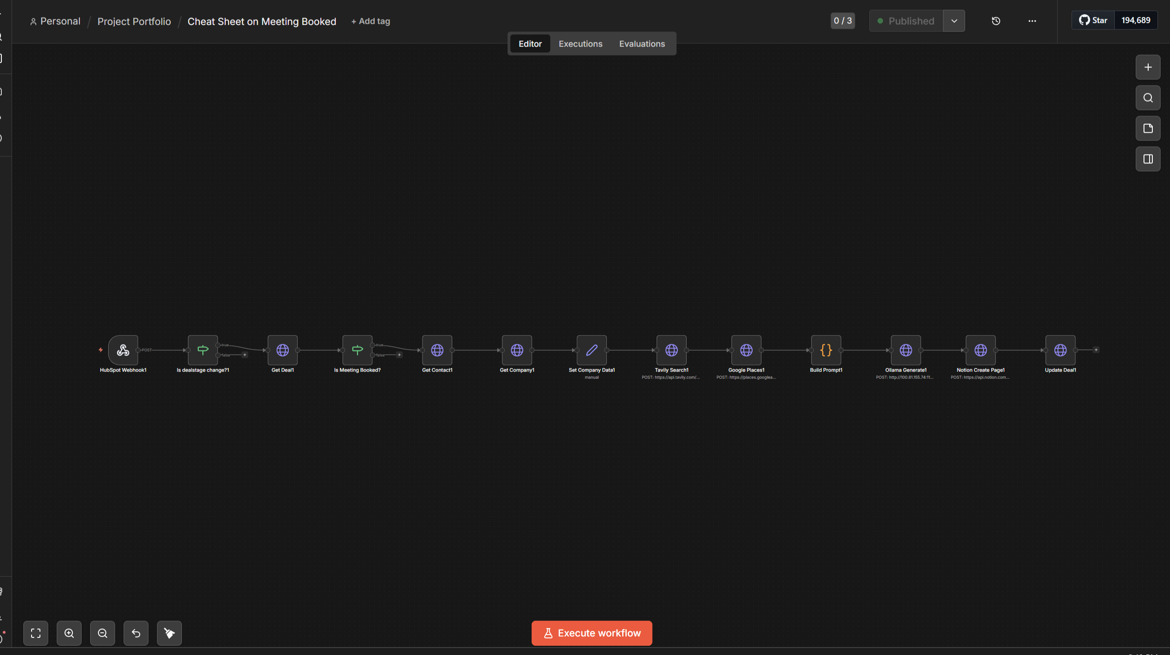Image resolution: width=1170 pixels, height=655 pixels.
Task: Click the 194,689 star count
Action: (1136, 20)
